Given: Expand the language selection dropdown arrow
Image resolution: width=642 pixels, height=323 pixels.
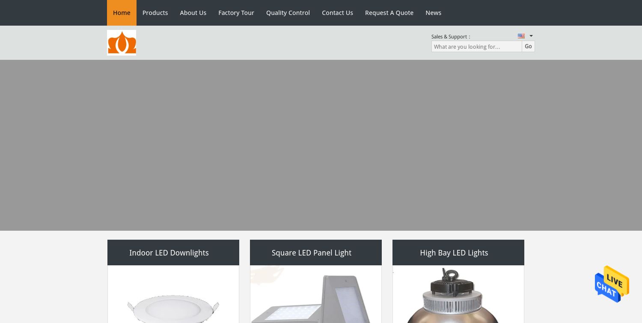Looking at the screenshot, I should point(531,36).
